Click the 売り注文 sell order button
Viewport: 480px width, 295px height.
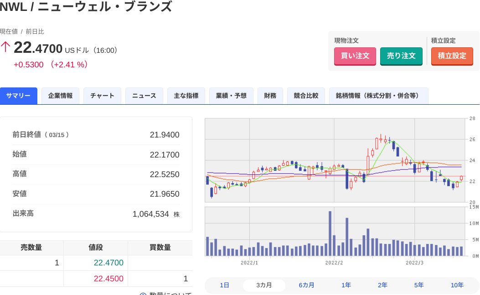(x=401, y=56)
